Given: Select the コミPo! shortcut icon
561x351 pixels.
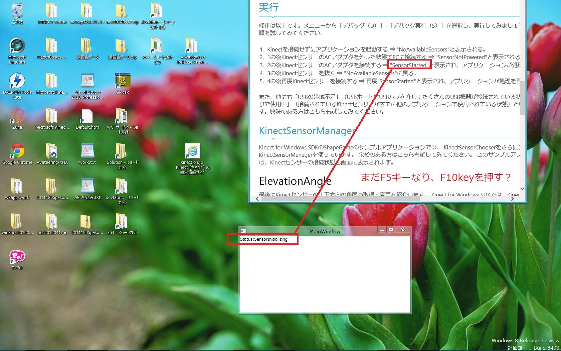Looking at the screenshot, I should click(17, 259).
